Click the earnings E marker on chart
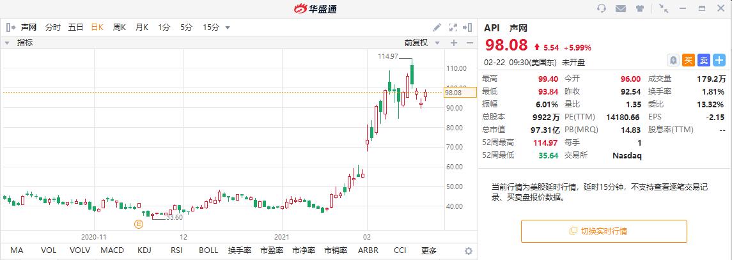The image size is (732, 260). (137, 224)
